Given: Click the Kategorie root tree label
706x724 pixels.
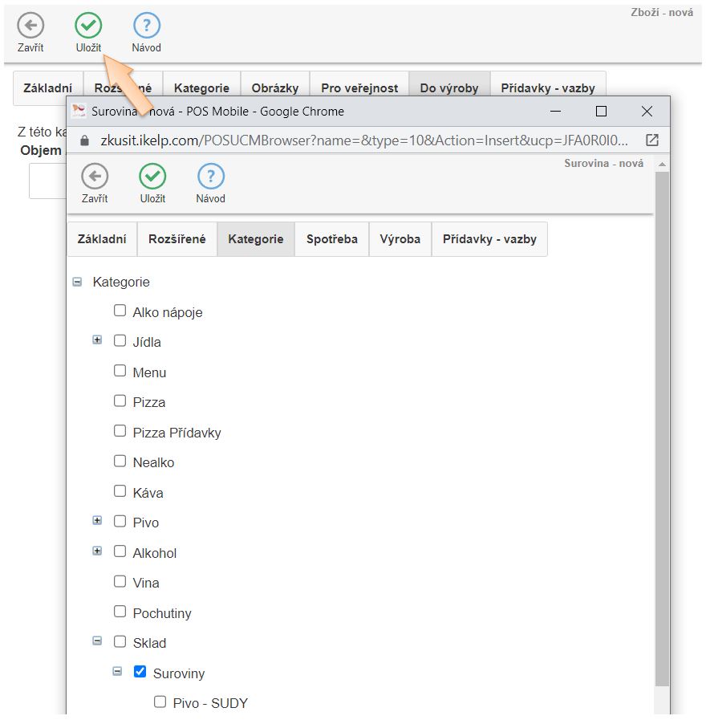Looking at the screenshot, I should click(x=121, y=282).
